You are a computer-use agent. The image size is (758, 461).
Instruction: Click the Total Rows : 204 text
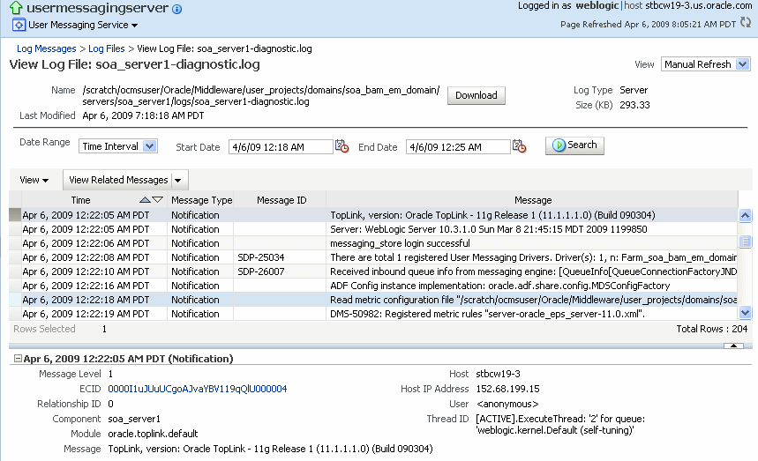tap(711, 329)
